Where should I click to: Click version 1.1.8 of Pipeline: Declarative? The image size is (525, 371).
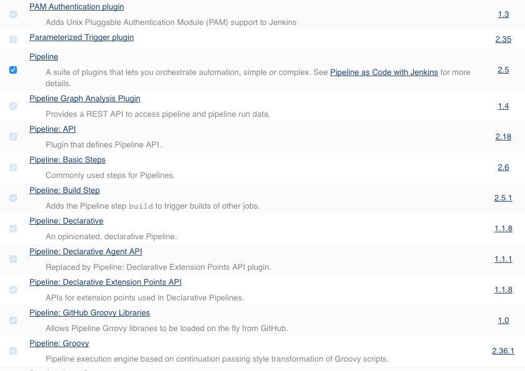(x=502, y=229)
